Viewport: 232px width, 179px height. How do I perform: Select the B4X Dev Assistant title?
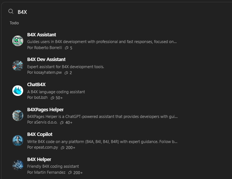point(46,59)
